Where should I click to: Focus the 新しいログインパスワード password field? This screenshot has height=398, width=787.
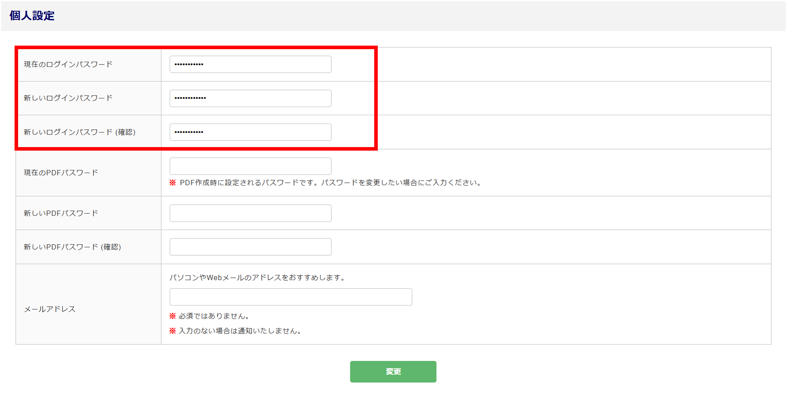(x=250, y=98)
